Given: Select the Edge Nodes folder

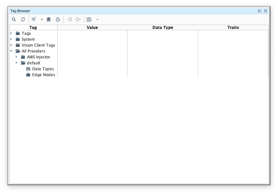Looking at the screenshot, I should pos(43,75).
